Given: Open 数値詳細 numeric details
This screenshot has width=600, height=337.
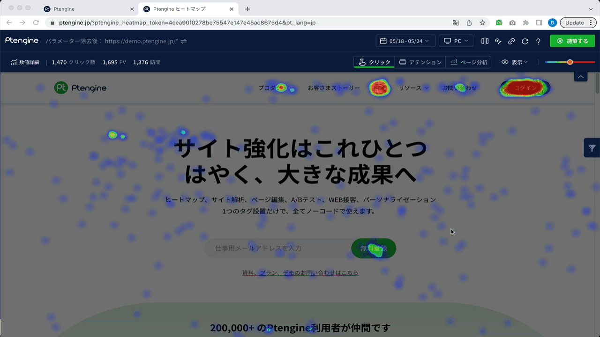Looking at the screenshot, I should coord(25,62).
